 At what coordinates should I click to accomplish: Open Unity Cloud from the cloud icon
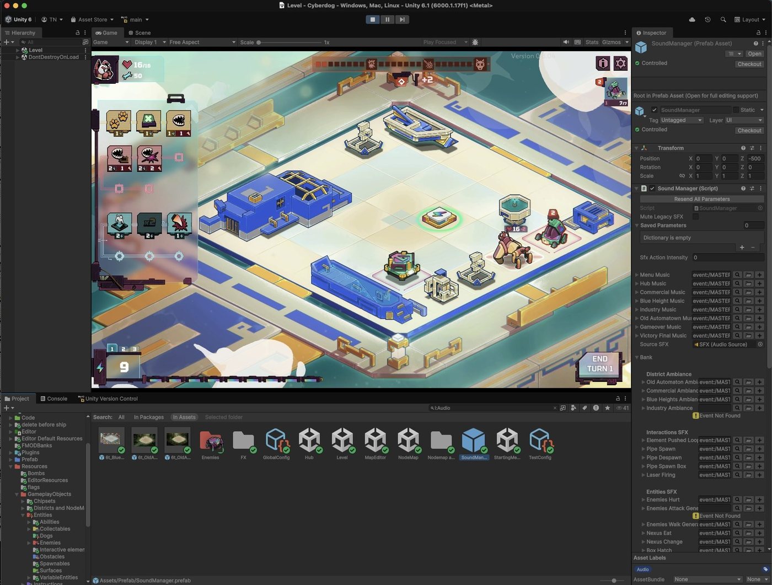click(692, 19)
